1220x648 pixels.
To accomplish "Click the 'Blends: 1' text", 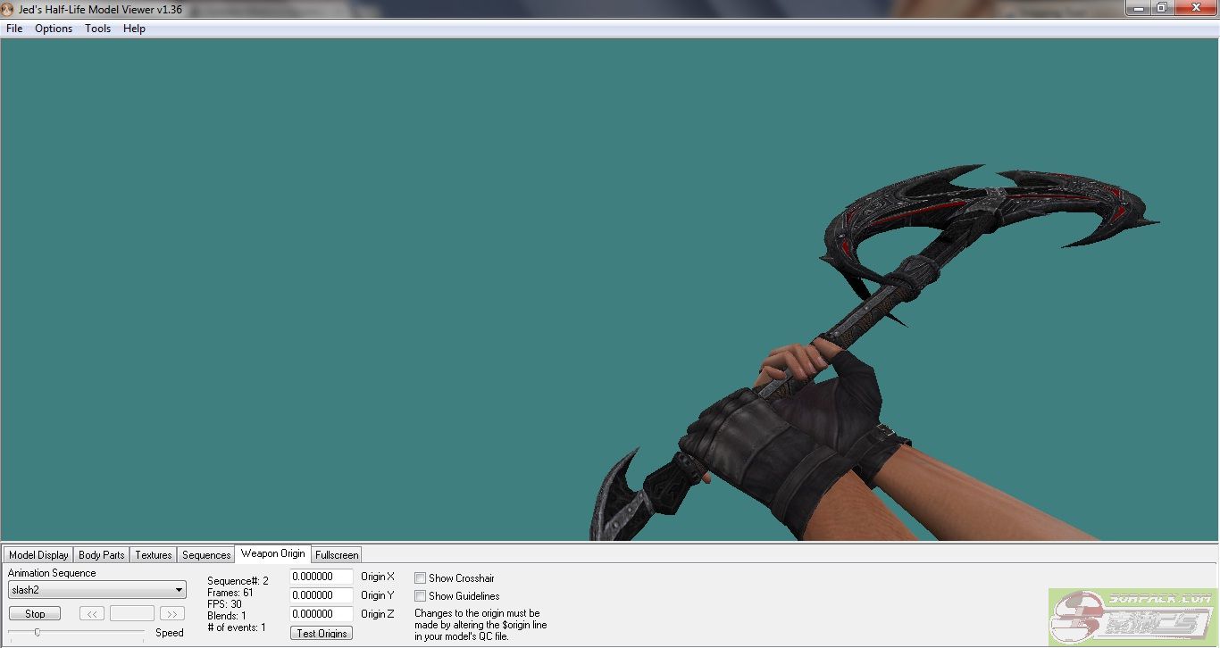I will click(x=227, y=616).
